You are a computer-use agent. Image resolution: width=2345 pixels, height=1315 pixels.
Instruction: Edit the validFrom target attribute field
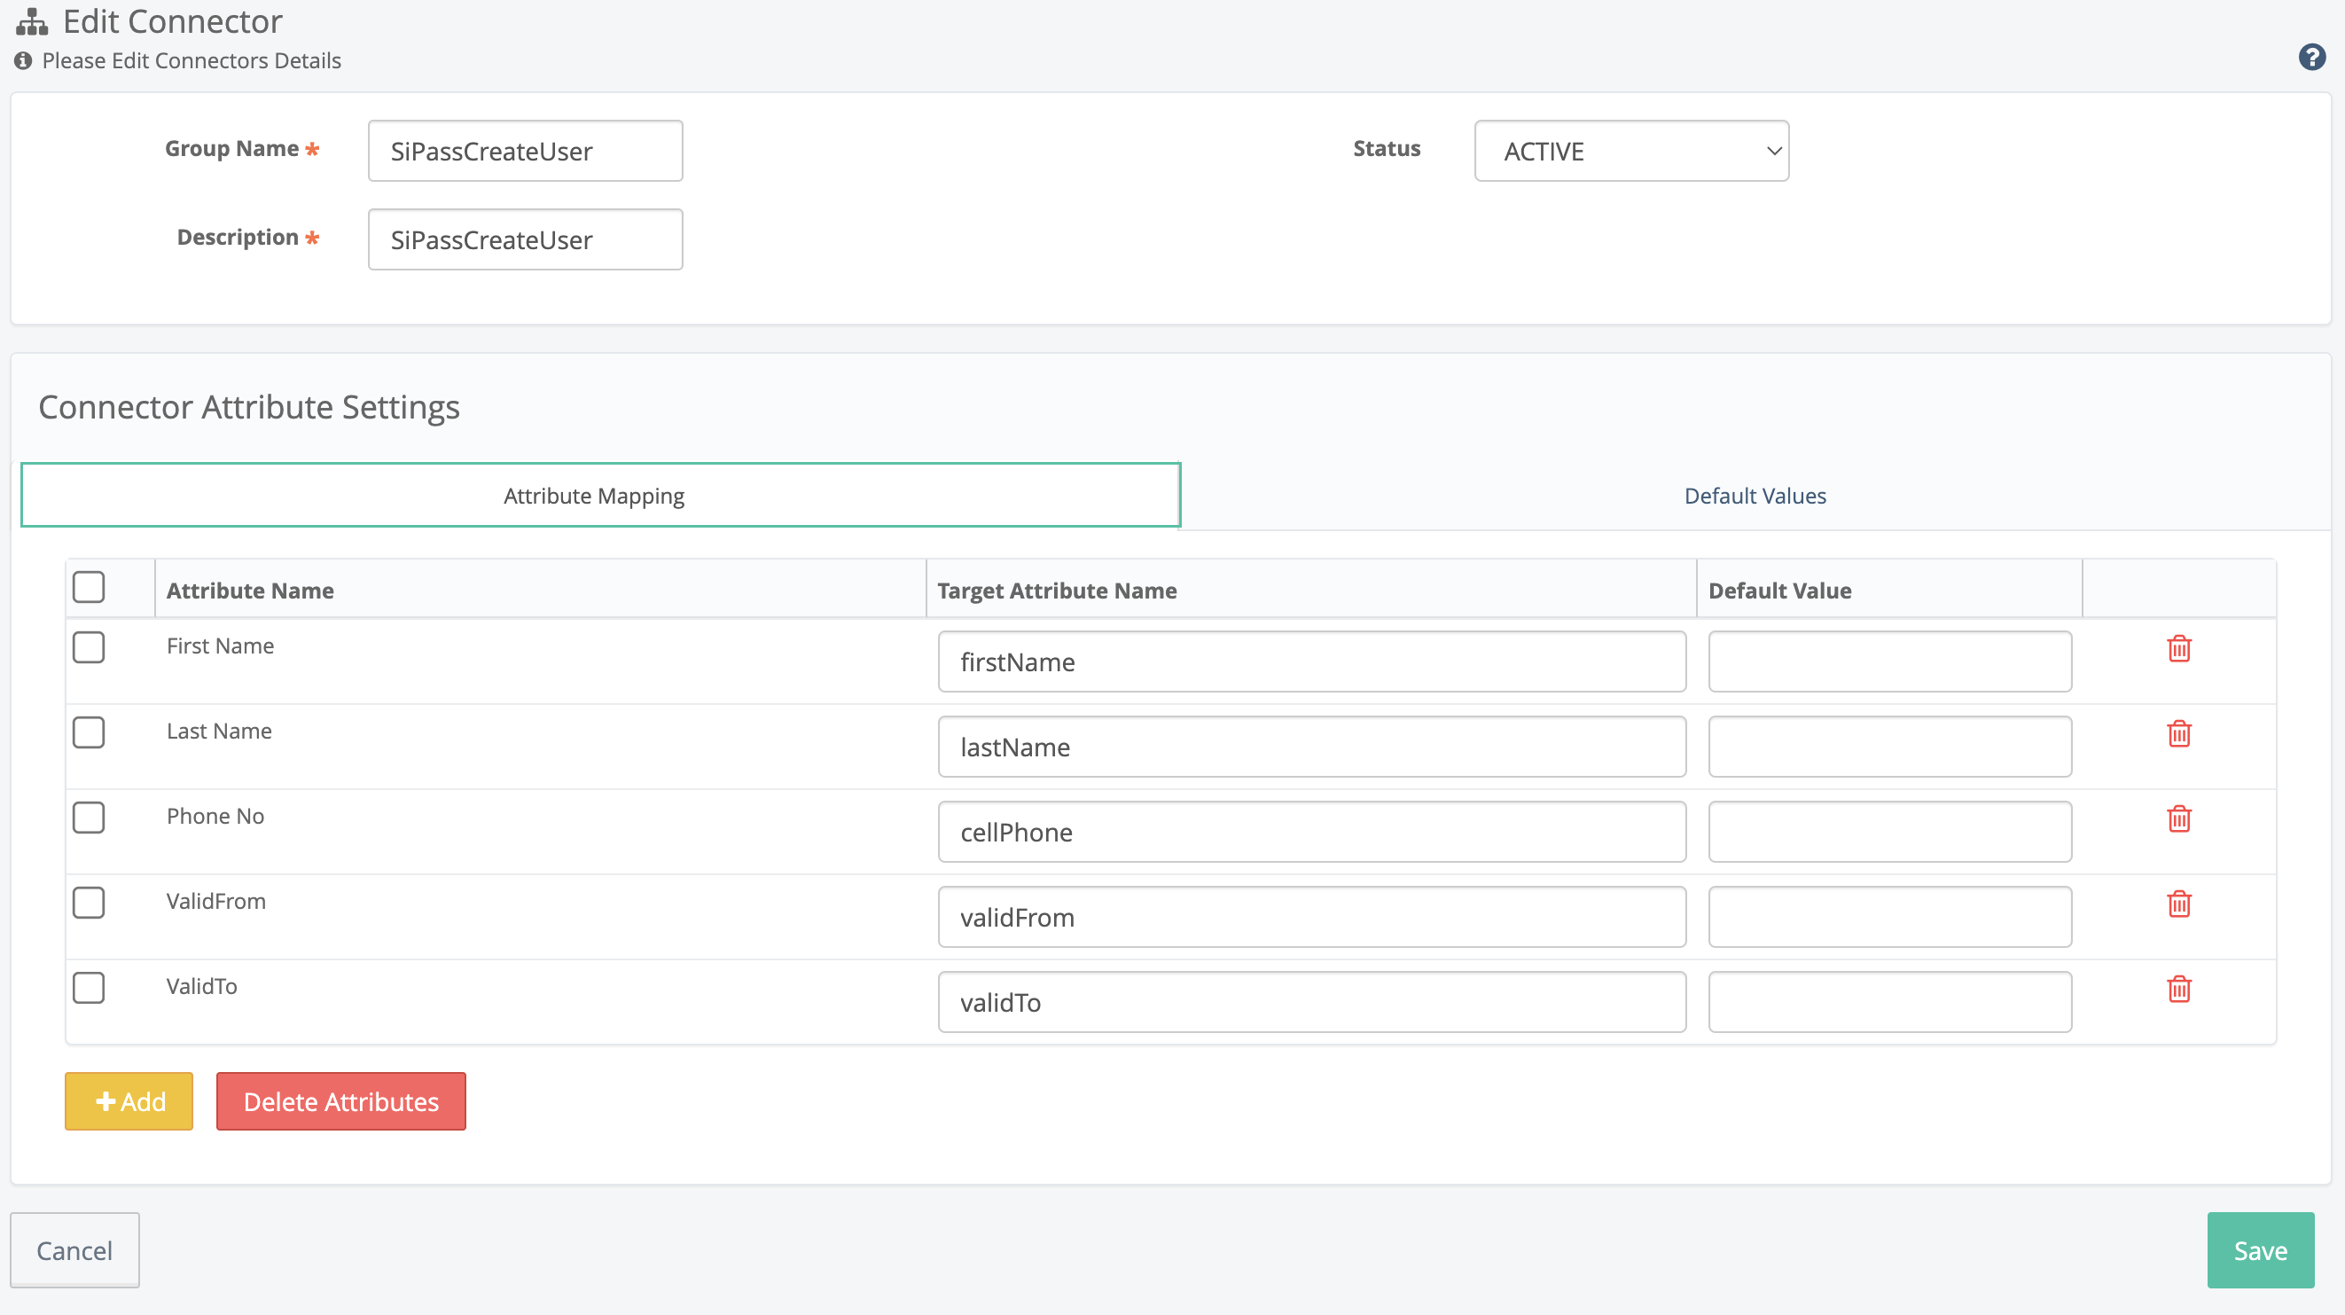pos(1312,917)
